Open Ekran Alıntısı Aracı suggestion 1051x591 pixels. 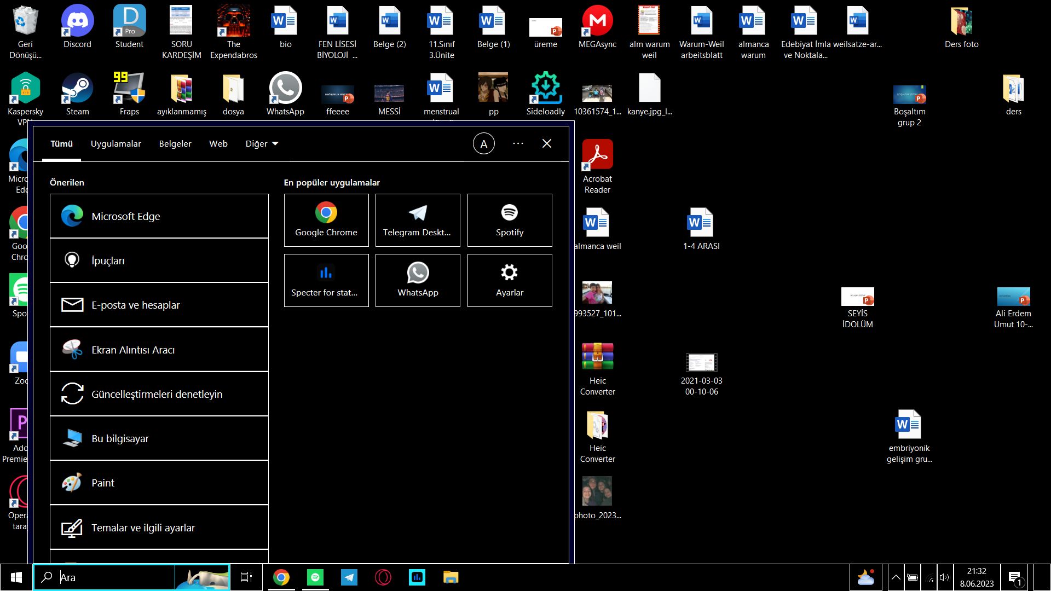pos(159,350)
